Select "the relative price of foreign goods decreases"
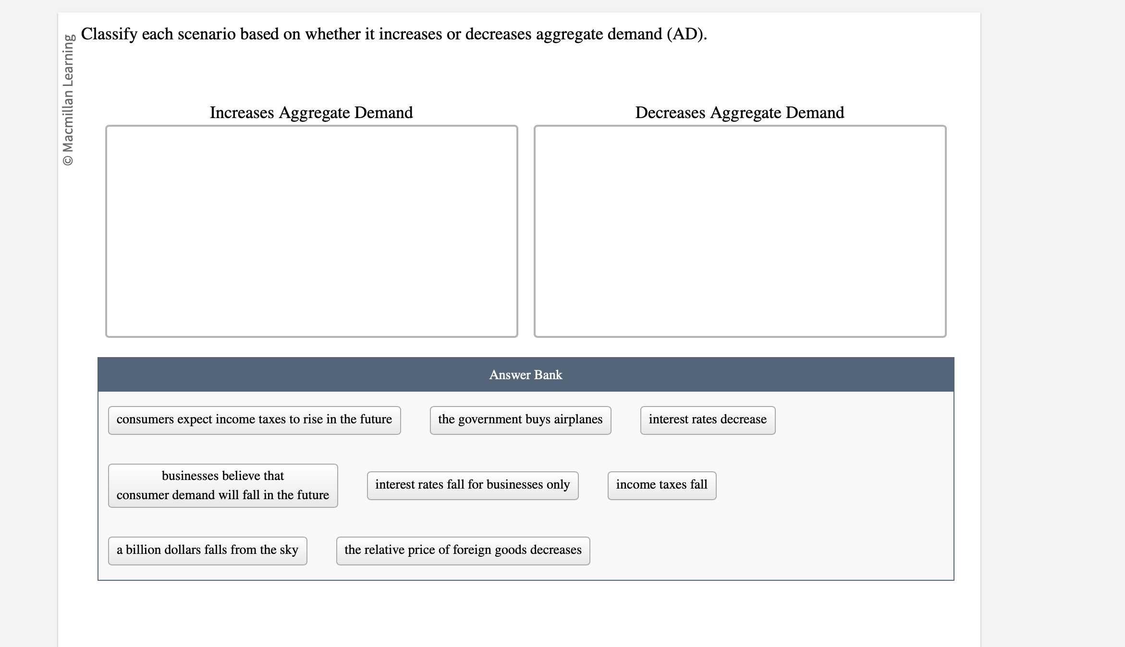Image resolution: width=1125 pixels, height=647 pixels. pyautogui.click(x=462, y=551)
